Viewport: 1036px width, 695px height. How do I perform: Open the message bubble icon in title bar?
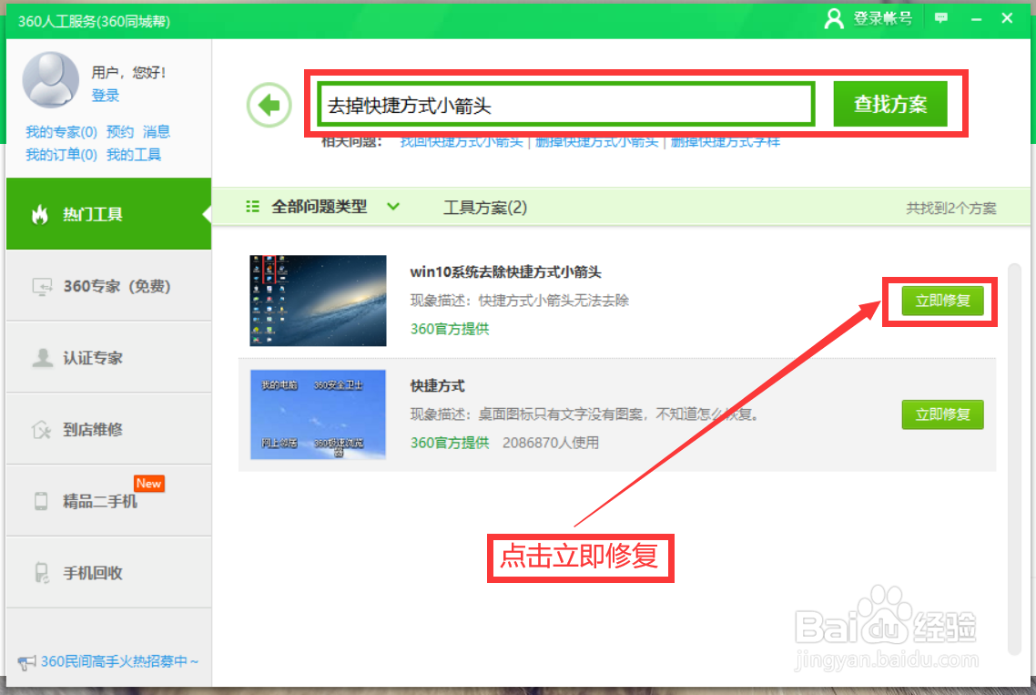click(x=940, y=18)
